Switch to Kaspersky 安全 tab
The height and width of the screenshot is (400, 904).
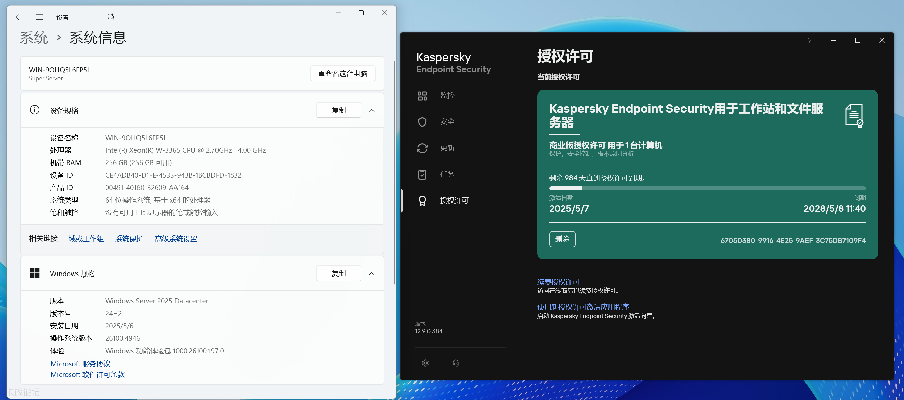tap(447, 122)
